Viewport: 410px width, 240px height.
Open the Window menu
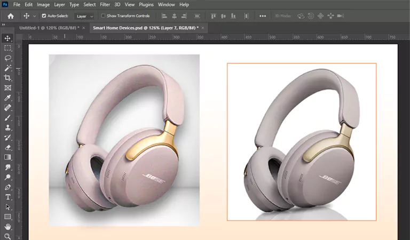coord(167,4)
